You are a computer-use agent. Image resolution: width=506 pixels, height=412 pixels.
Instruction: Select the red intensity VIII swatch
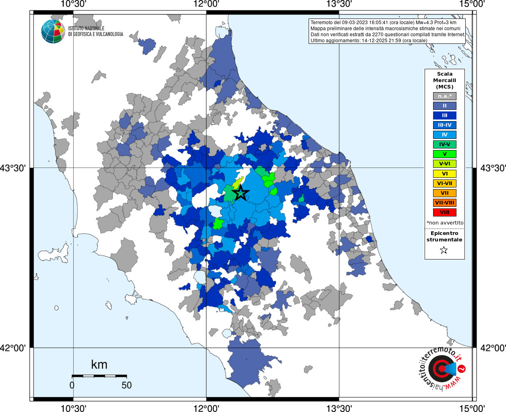pyautogui.click(x=445, y=212)
